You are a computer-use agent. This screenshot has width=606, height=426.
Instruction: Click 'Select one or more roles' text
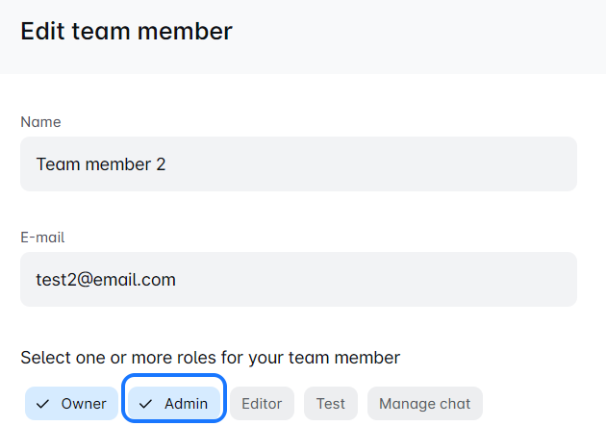[210, 358]
